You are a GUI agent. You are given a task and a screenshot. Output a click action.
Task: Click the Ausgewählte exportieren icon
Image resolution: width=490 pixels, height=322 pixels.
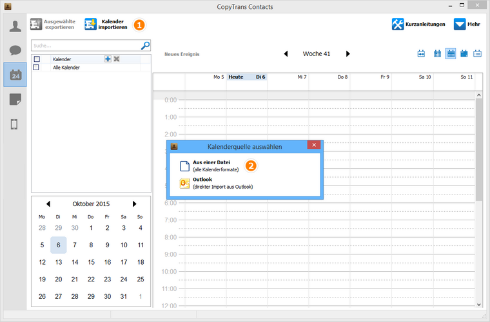(36, 24)
